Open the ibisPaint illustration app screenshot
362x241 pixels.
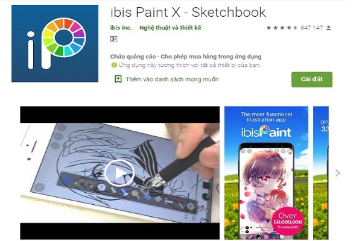266,173
